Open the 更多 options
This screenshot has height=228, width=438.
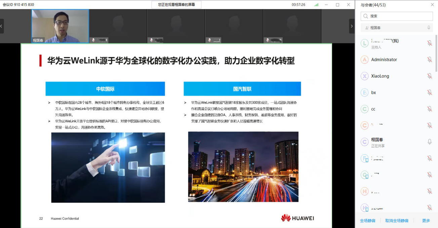tap(426, 221)
